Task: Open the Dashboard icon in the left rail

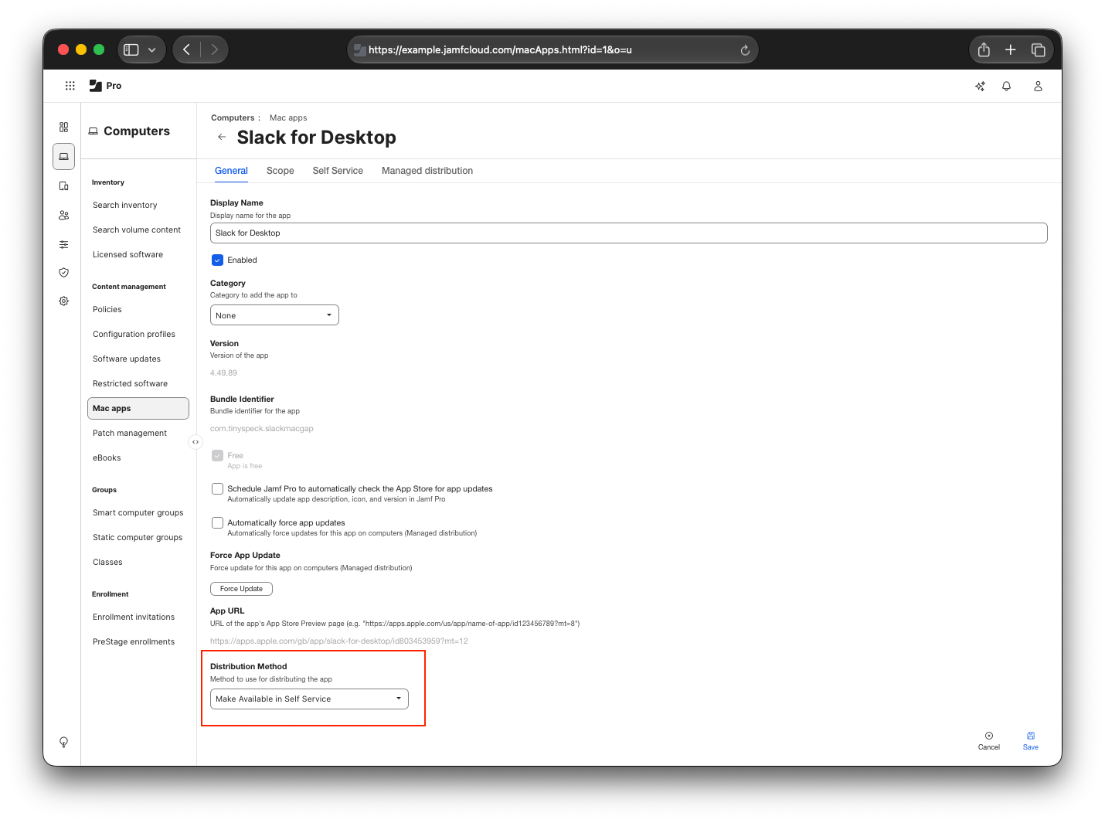Action: point(63,128)
